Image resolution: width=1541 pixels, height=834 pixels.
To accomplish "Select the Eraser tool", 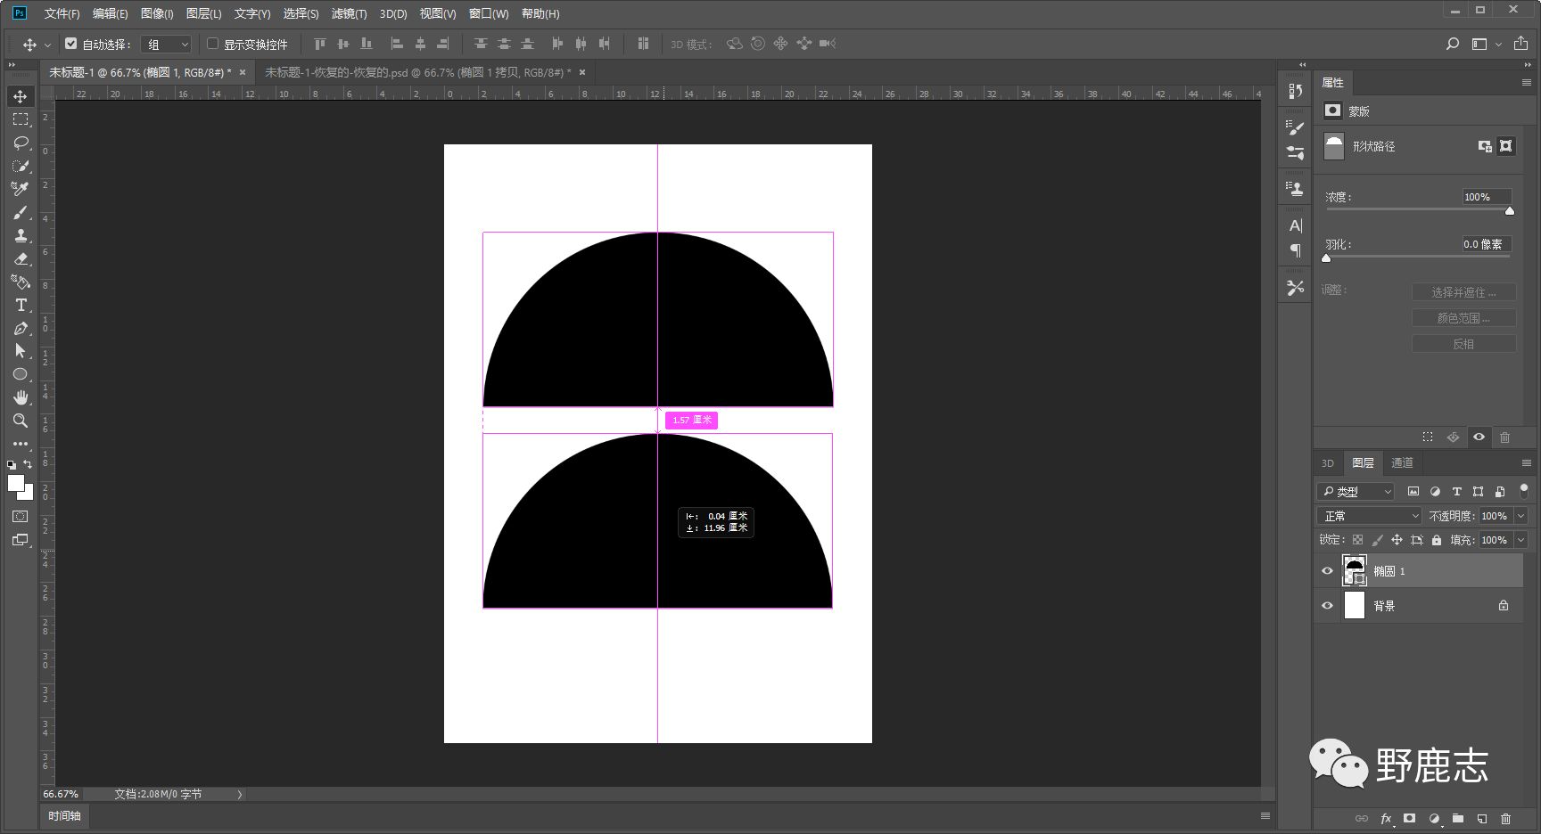I will coord(21,258).
